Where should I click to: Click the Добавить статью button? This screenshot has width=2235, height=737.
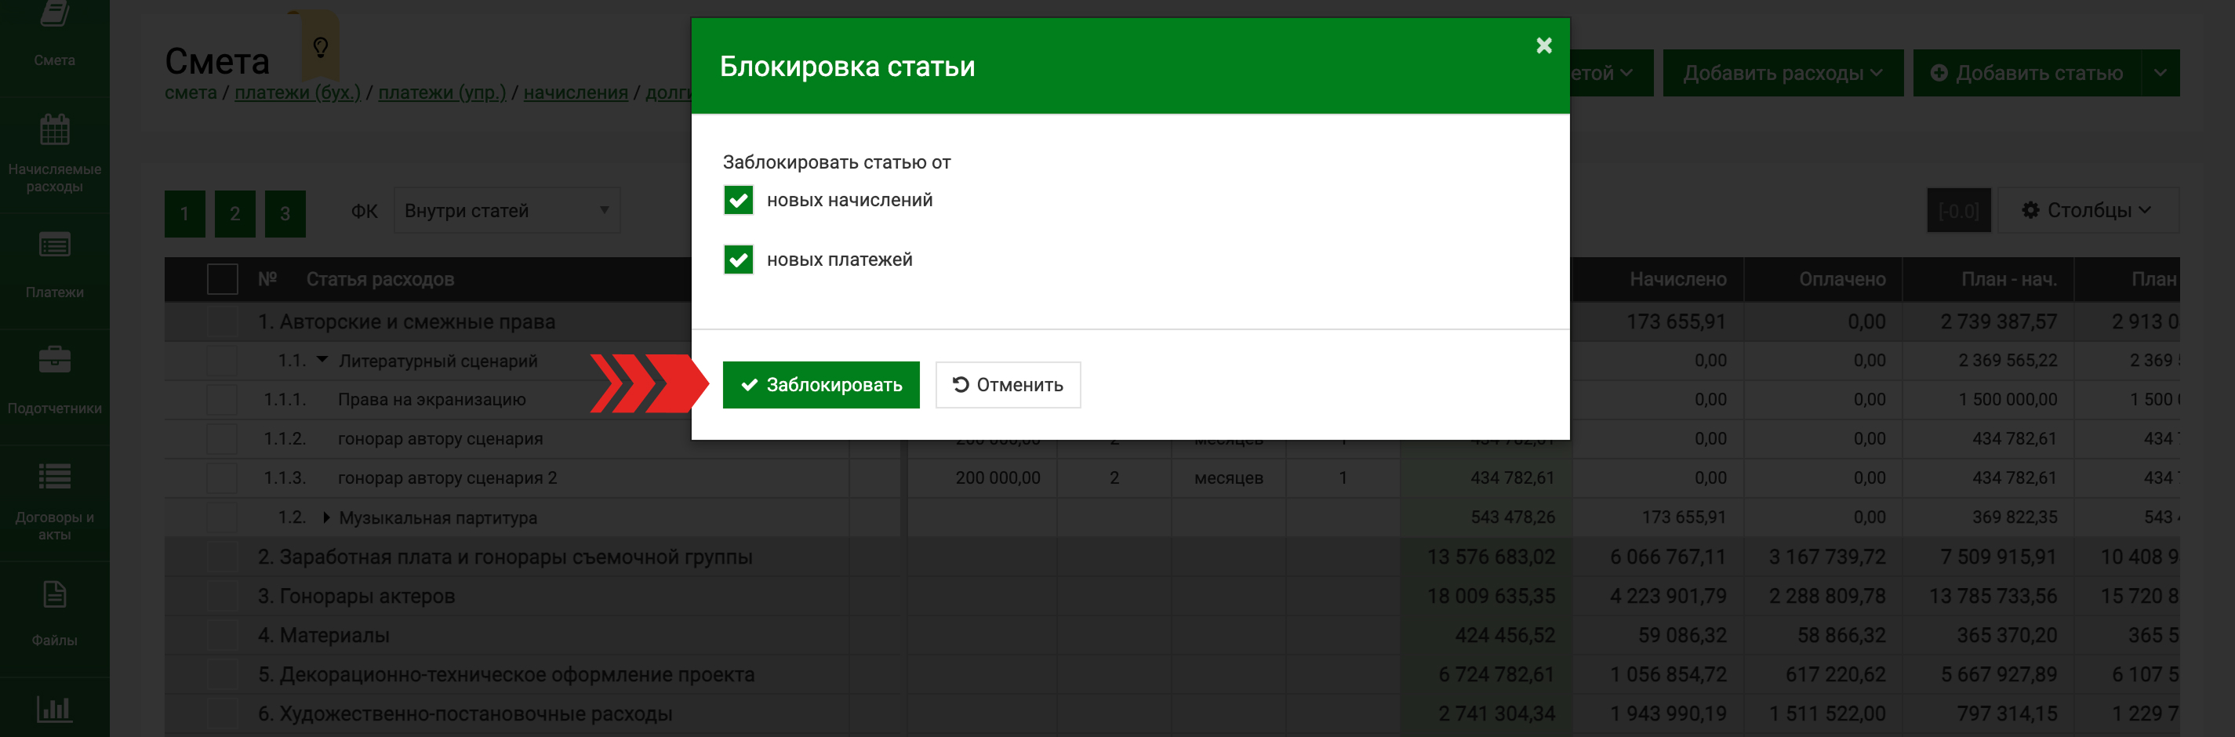click(x=2026, y=73)
